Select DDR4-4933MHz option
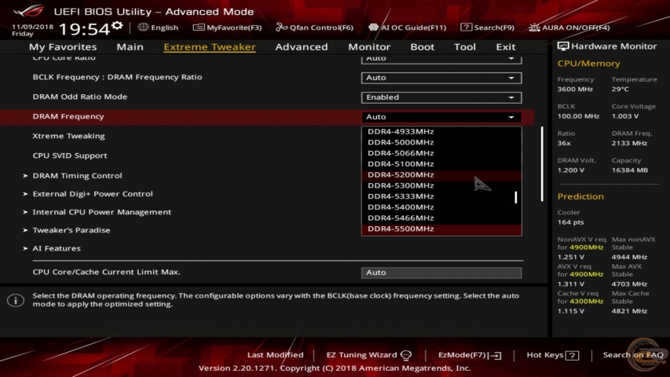670x377 pixels. pos(441,131)
